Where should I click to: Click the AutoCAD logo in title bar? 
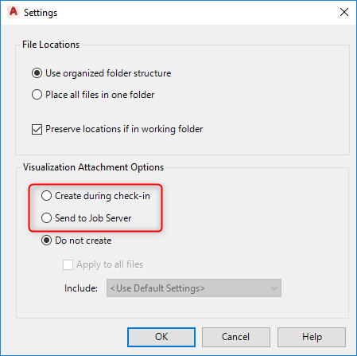14,12
